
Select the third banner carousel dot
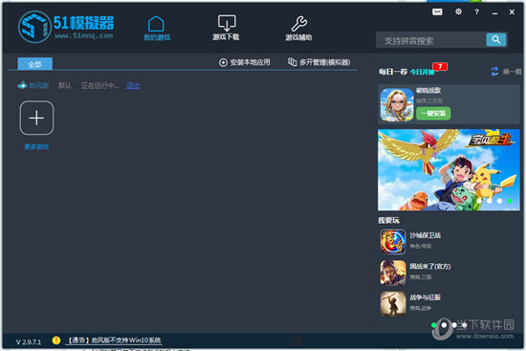click(x=499, y=201)
